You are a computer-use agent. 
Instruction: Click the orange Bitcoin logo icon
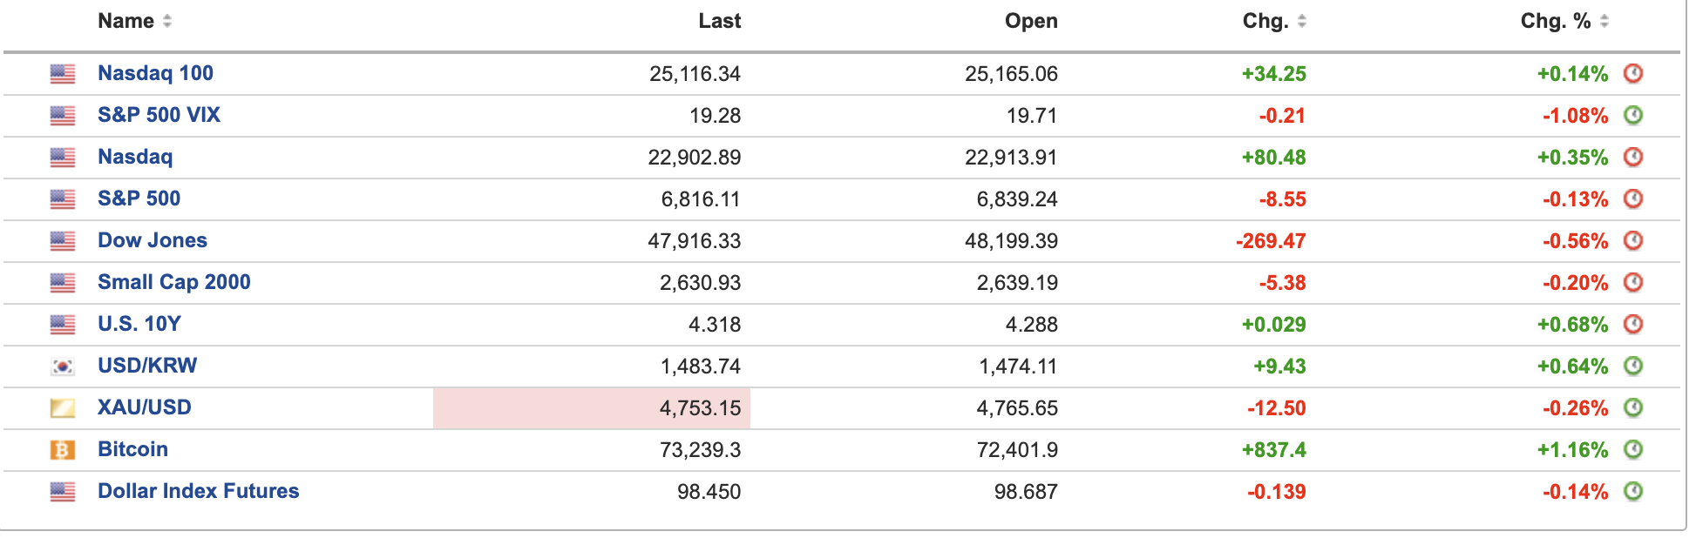click(63, 450)
